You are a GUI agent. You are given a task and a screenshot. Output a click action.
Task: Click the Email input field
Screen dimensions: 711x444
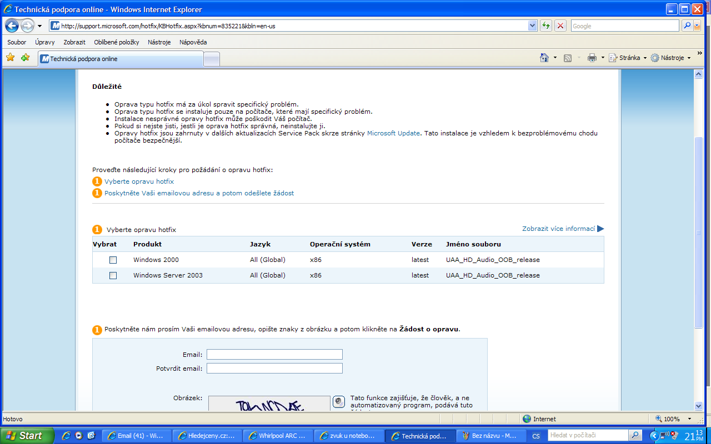click(274, 355)
